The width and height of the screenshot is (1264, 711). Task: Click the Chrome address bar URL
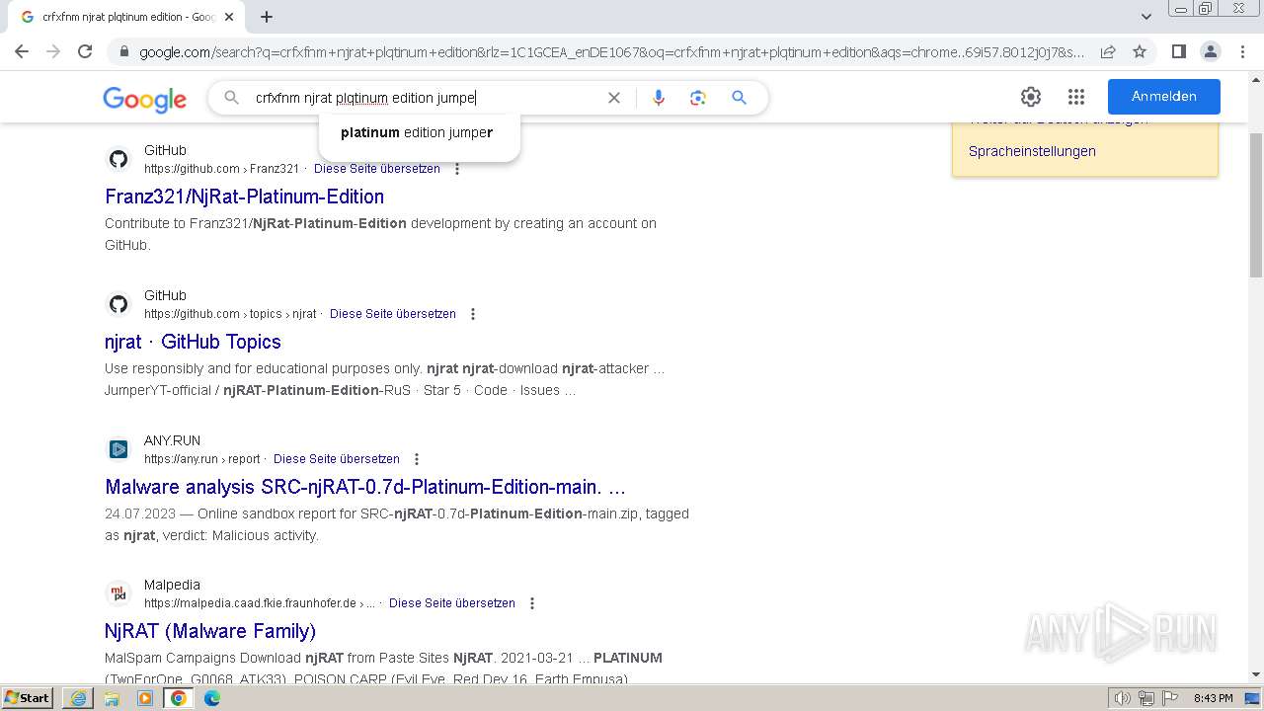pos(611,52)
